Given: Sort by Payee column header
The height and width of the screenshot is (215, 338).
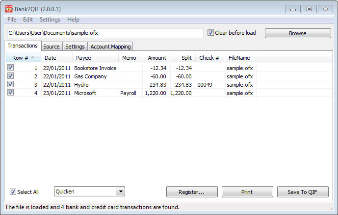Looking at the screenshot, I should (95, 58).
